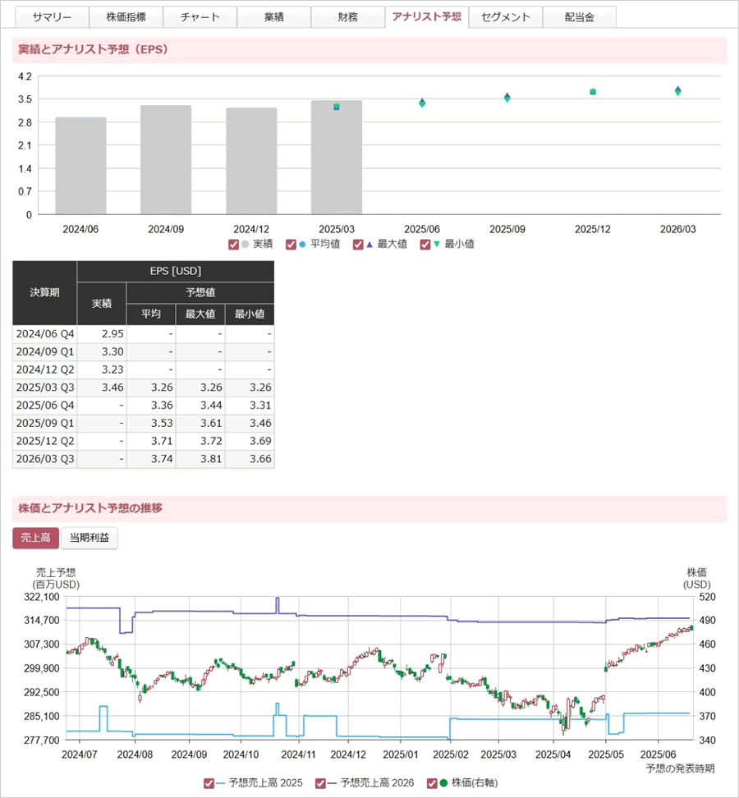Click the grey 実績 legend circle

tap(245, 245)
